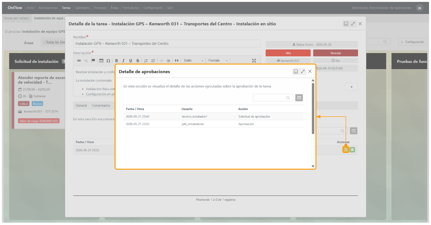431x225 pixels.
Task: Switch to the Comentarios tab in task detail
Action: (101, 105)
